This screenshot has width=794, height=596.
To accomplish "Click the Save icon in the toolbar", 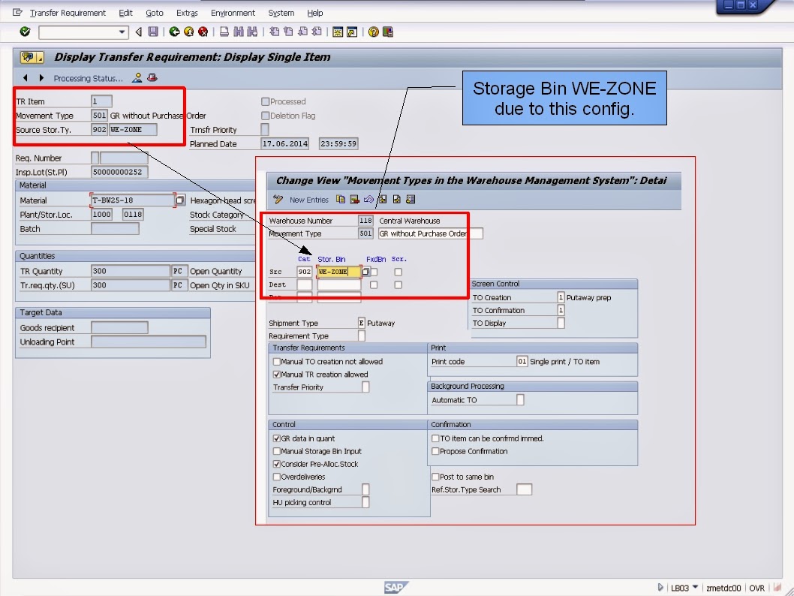I will point(153,32).
